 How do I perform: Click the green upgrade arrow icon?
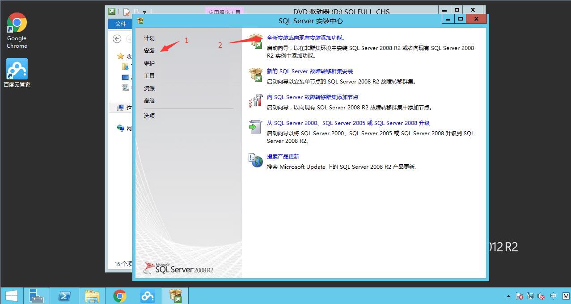(x=255, y=126)
